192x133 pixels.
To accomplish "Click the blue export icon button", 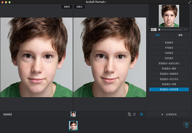I will tap(186, 125).
